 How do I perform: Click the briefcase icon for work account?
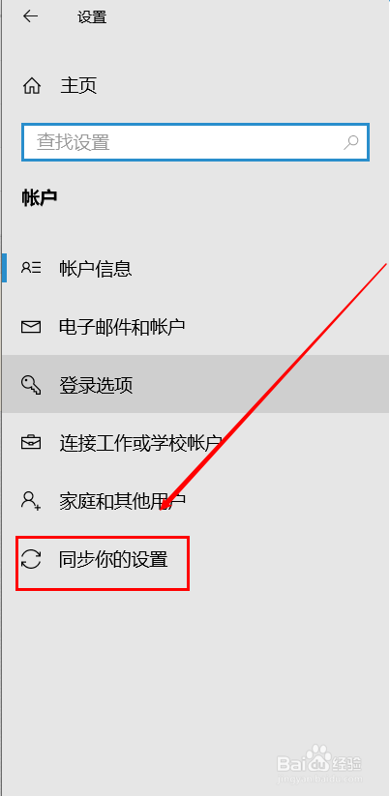31,443
